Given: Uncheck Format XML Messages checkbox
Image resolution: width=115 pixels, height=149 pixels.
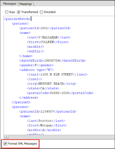Looking at the screenshot, I should (x=5, y=144).
